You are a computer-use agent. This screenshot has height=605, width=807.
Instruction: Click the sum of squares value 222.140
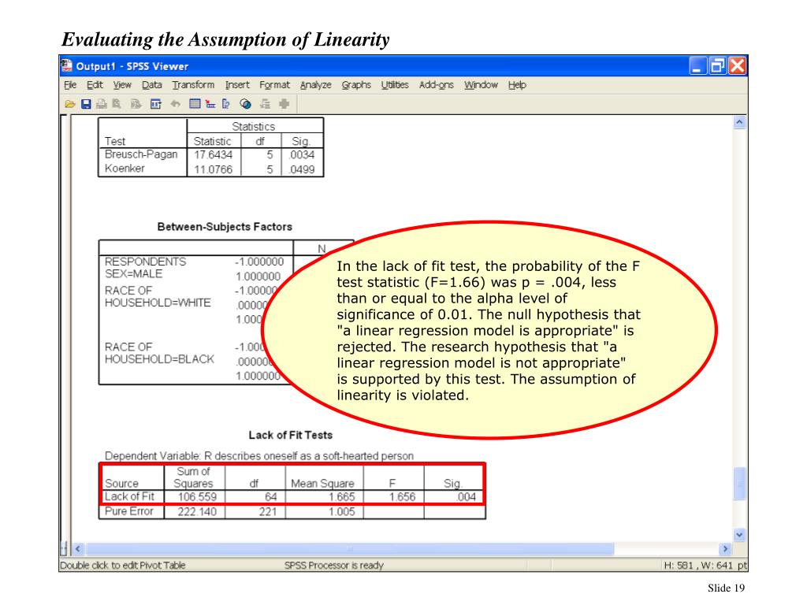(197, 512)
